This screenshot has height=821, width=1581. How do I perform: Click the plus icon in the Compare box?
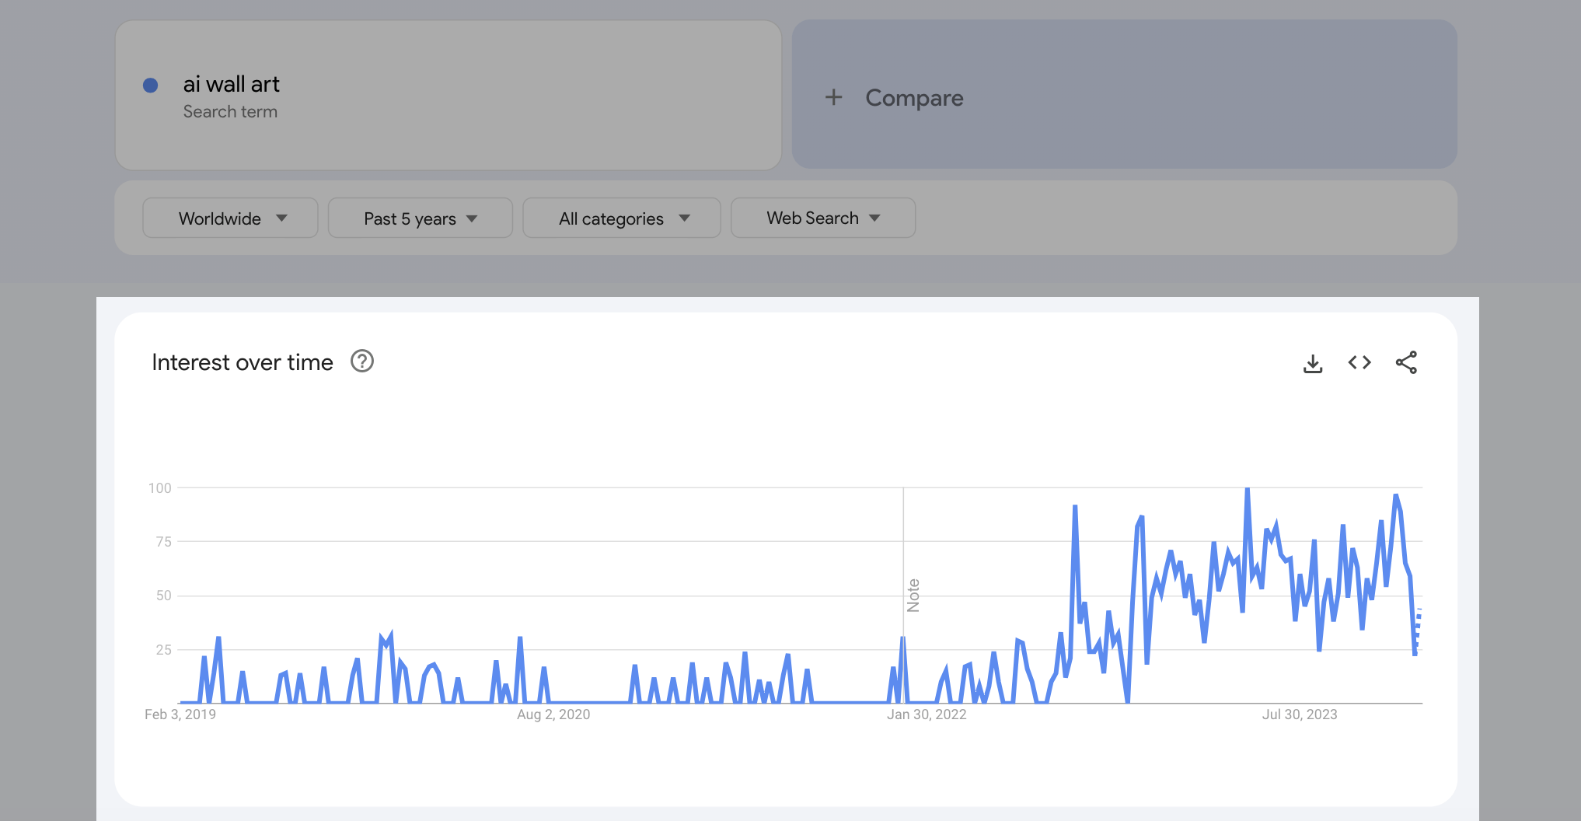pos(834,97)
